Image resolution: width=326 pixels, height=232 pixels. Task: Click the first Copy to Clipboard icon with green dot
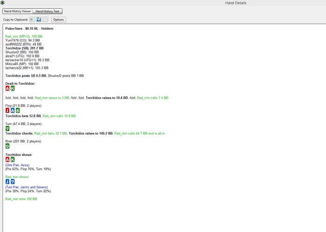click(x=32, y=20)
